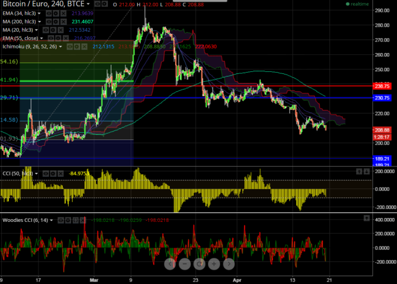
Task: Move CCI pane up with arrow icon
Action: tap(359, 172)
